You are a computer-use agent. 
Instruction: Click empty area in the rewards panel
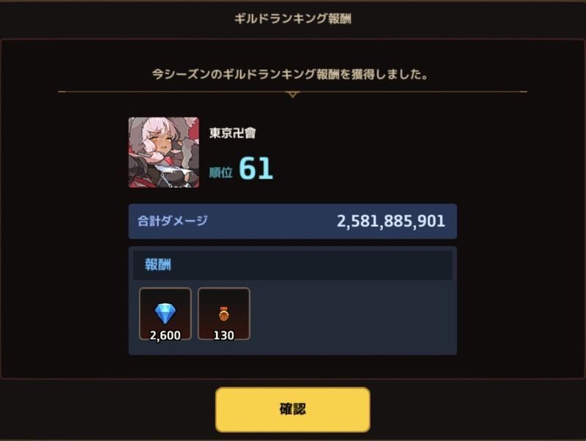click(x=352, y=316)
